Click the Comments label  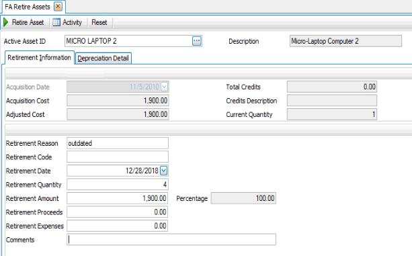20,240
